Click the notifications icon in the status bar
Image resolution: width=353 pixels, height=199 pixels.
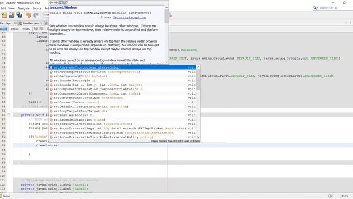click(330, 196)
